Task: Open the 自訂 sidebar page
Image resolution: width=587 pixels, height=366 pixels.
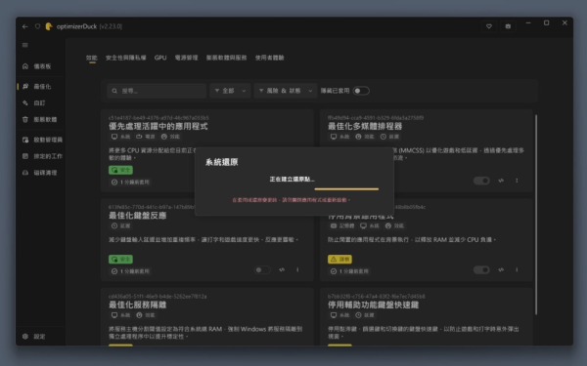Action: tap(40, 103)
